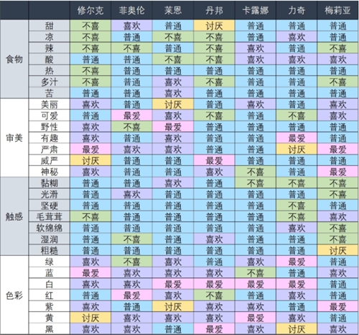Click the 美丽 row label
The height and width of the screenshot is (335, 359).
[50, 104]
